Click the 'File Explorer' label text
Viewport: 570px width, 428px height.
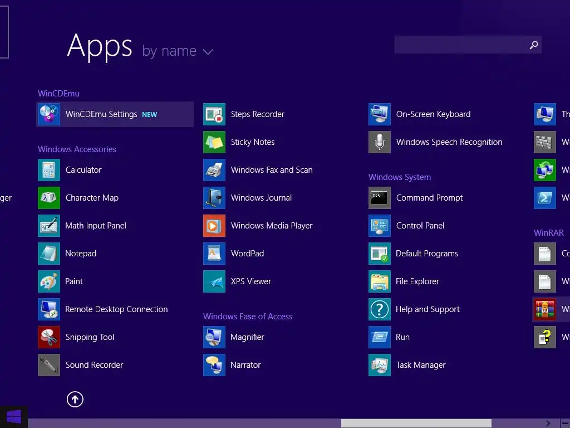(417, 281)
